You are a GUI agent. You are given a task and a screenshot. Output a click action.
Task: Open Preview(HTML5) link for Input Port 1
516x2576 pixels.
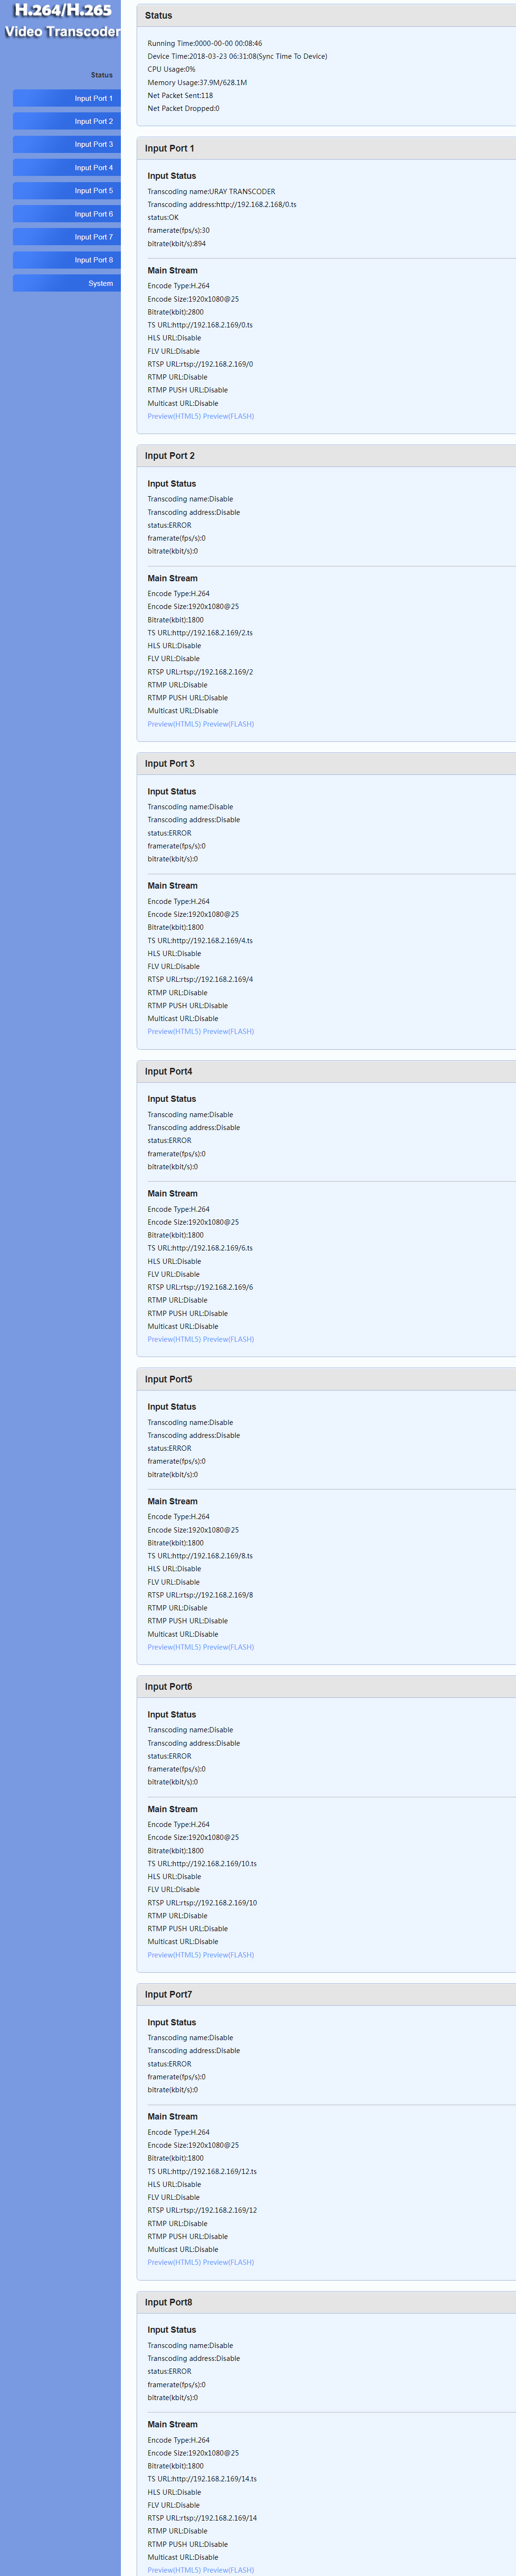pyautogui.click(x=174, y=416)
